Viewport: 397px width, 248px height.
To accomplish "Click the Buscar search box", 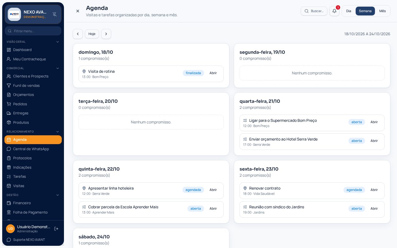I will [314, 11].
